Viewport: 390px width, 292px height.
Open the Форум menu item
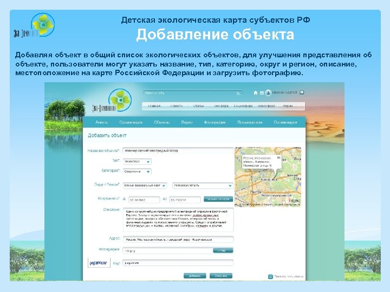click(x=288, y=106)
